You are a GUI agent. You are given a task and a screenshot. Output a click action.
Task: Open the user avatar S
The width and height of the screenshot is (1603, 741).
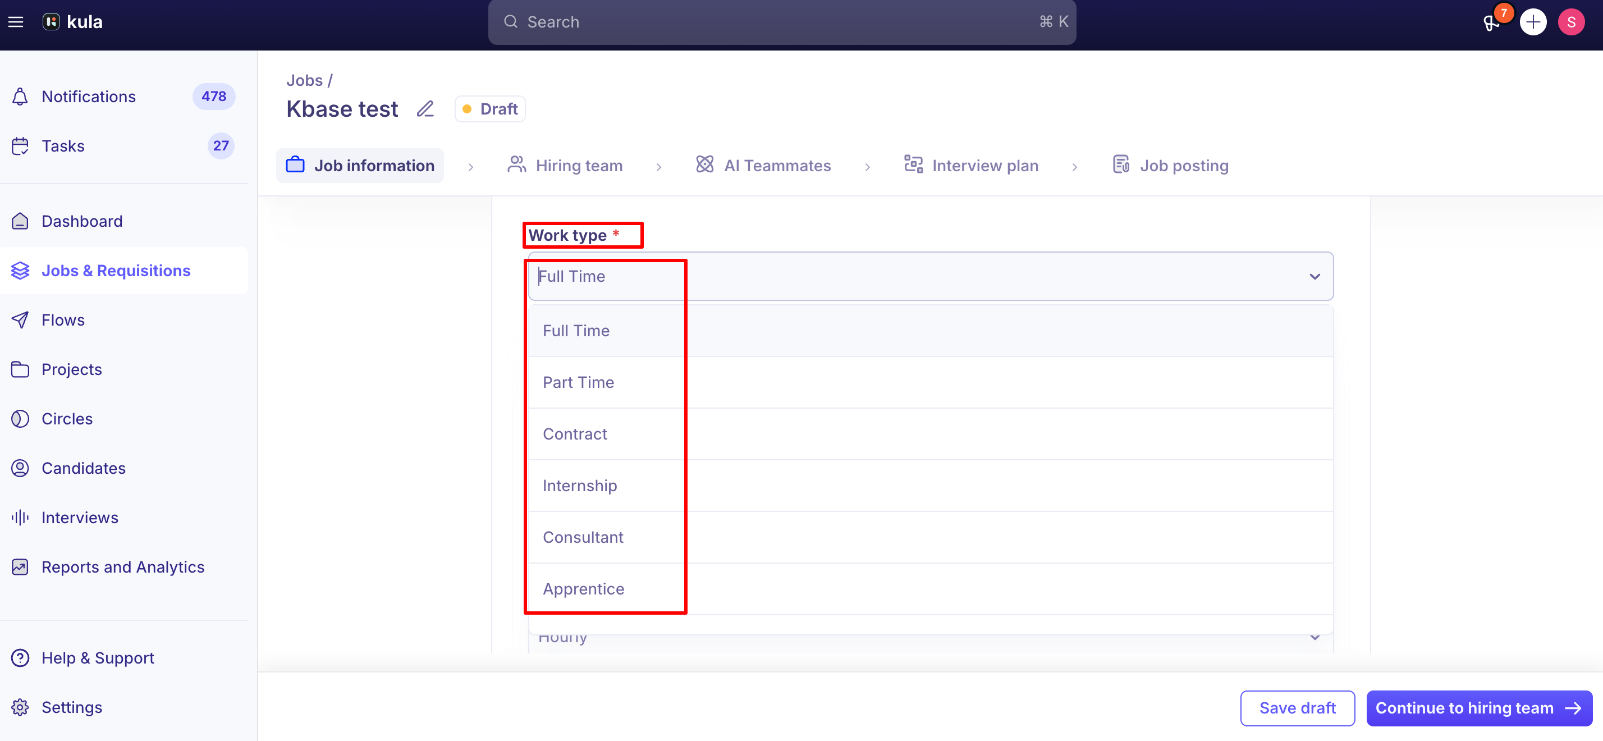click(x=1571, y=22)
